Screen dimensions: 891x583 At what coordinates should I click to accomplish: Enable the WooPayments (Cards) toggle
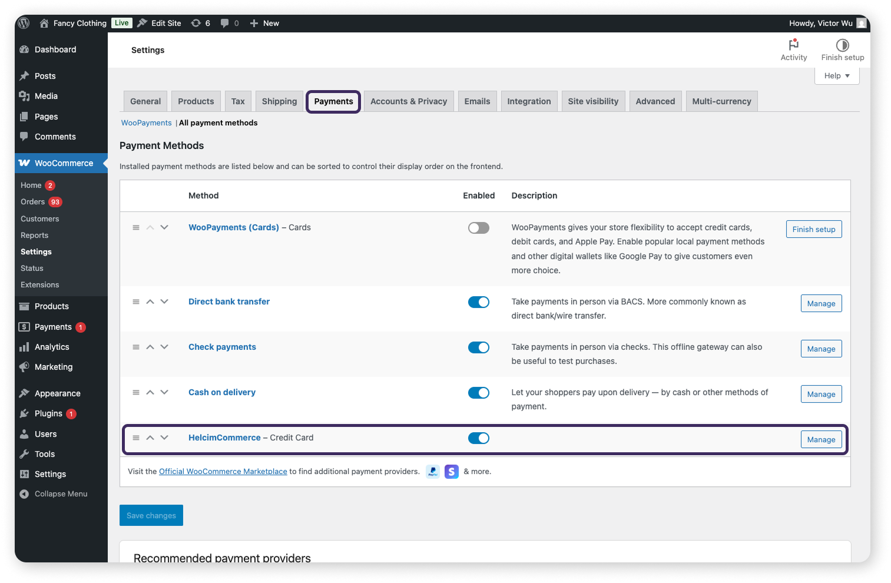(479, 228)
